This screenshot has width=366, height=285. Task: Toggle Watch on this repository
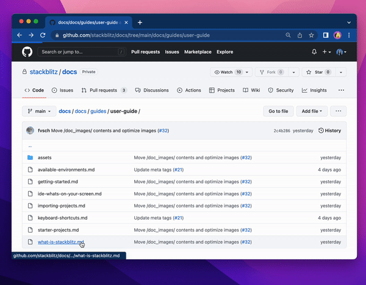point(225,72)
